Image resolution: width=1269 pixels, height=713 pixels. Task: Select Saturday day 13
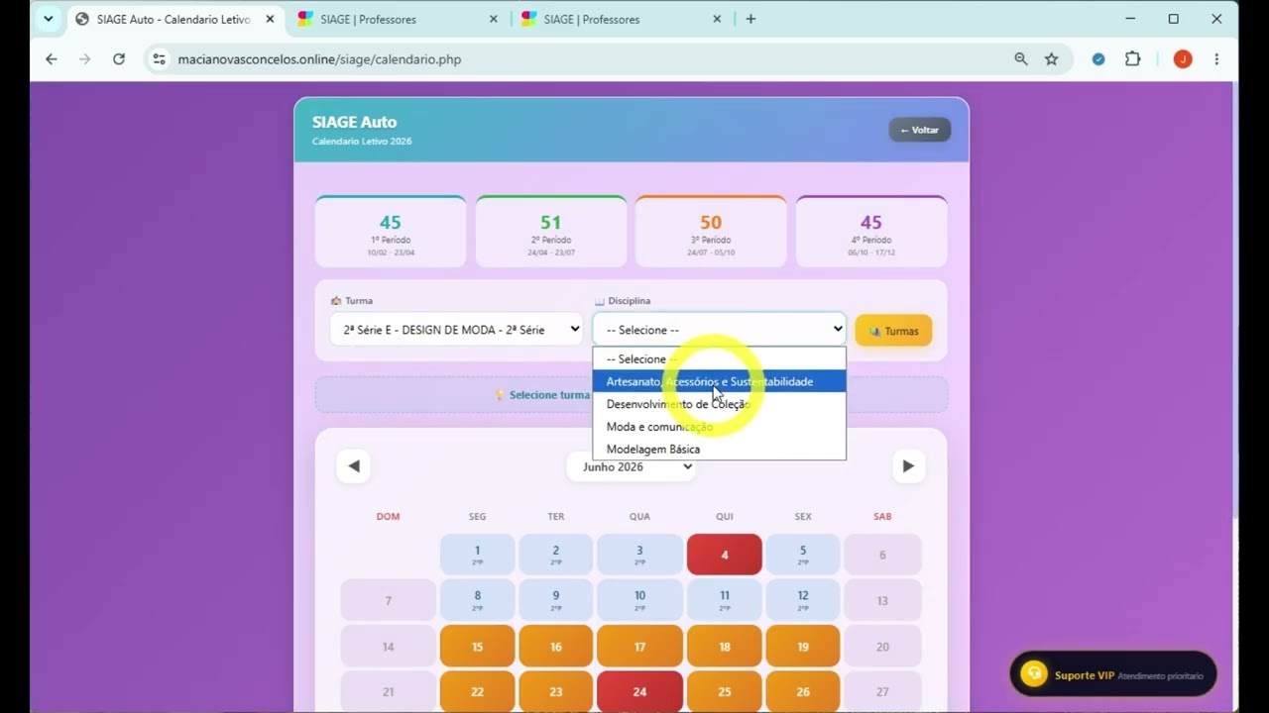pyautogui.click(x=882, y=600)
